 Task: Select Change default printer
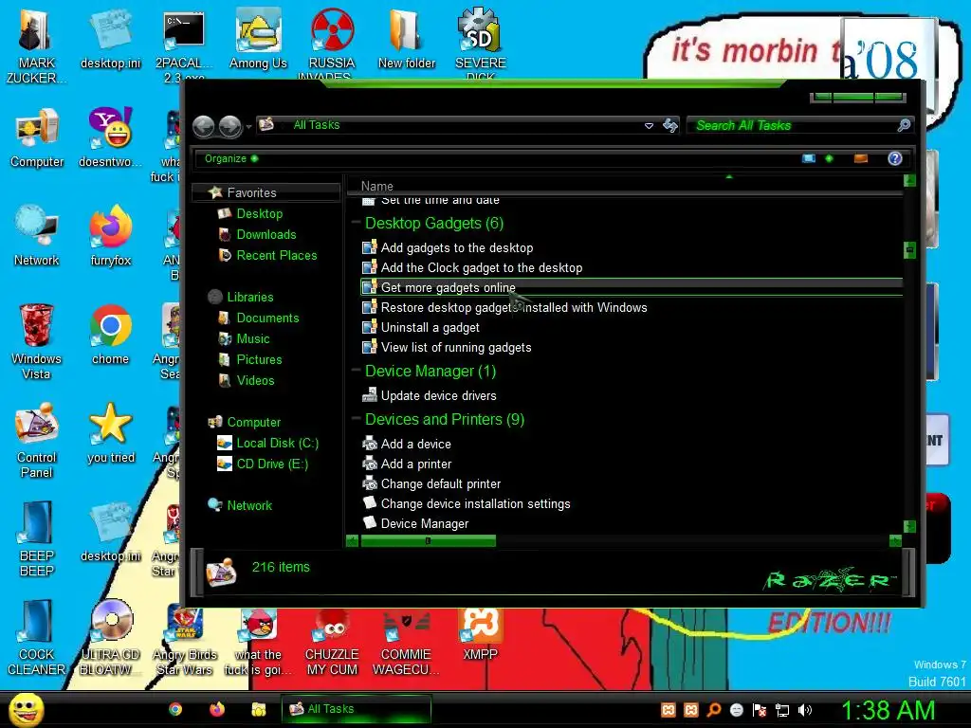click(440, 483)
